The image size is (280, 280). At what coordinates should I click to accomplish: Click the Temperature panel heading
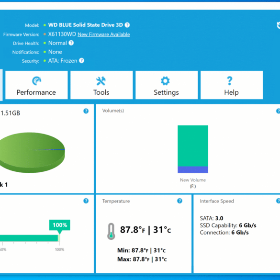tap(116, 201)
